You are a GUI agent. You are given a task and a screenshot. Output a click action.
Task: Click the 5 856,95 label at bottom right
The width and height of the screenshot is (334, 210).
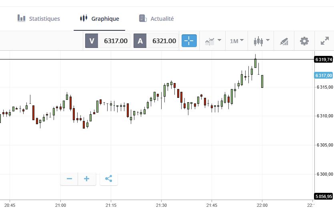(x=324, y=196)
